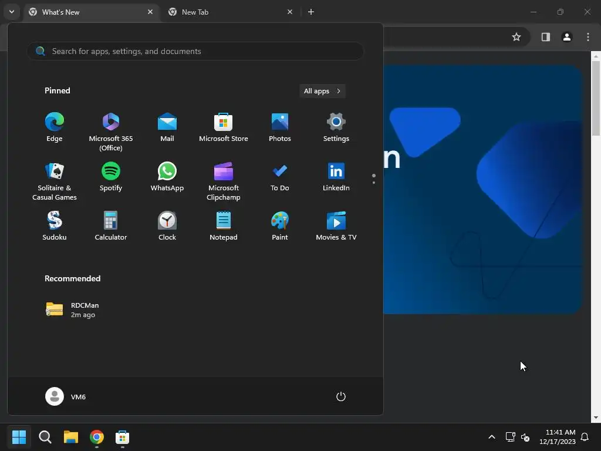Viewport: 601px width, 451px height.
Task: Toggle Chrome side panel
Action: (x=545, y=37)
